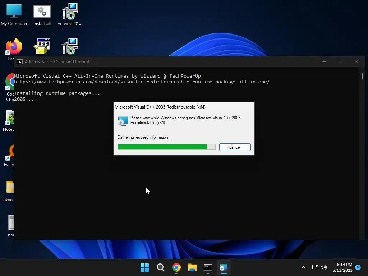Show hidden system tray icons

[x=303, y=267]
